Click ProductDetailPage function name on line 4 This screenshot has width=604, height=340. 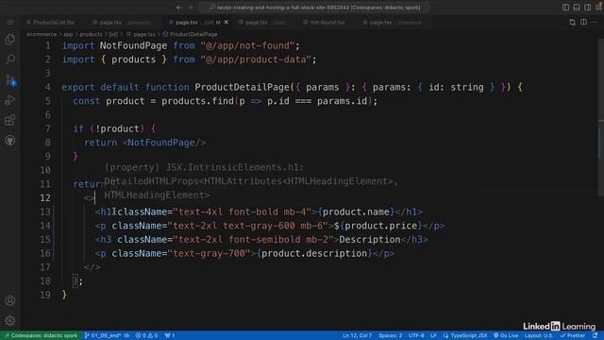[x=242, y=87]
